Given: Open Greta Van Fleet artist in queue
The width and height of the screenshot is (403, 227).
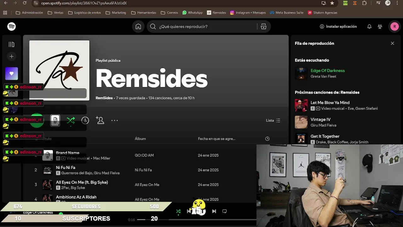Looking at the screenshot, I should [x=323, y=77].
